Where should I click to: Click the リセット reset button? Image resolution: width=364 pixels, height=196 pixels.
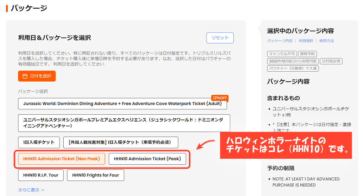(220, 38)
